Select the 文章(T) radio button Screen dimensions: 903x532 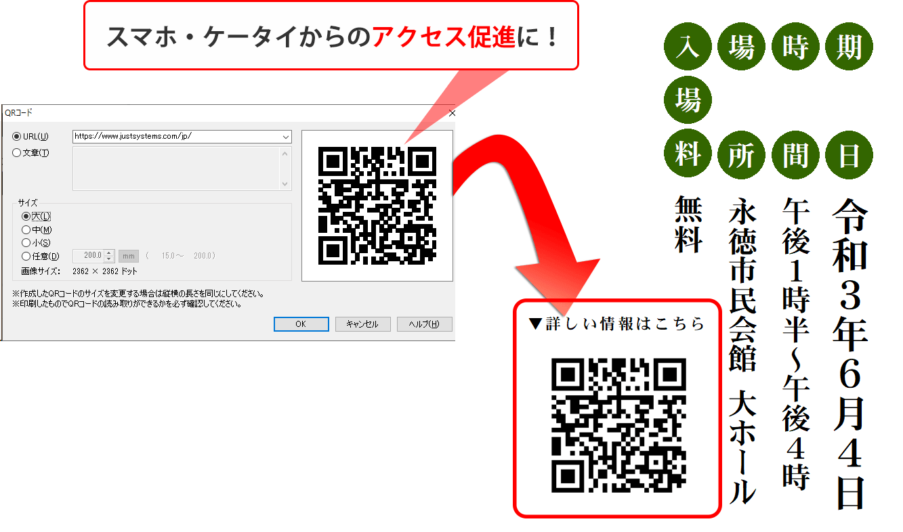pos(17,153)
